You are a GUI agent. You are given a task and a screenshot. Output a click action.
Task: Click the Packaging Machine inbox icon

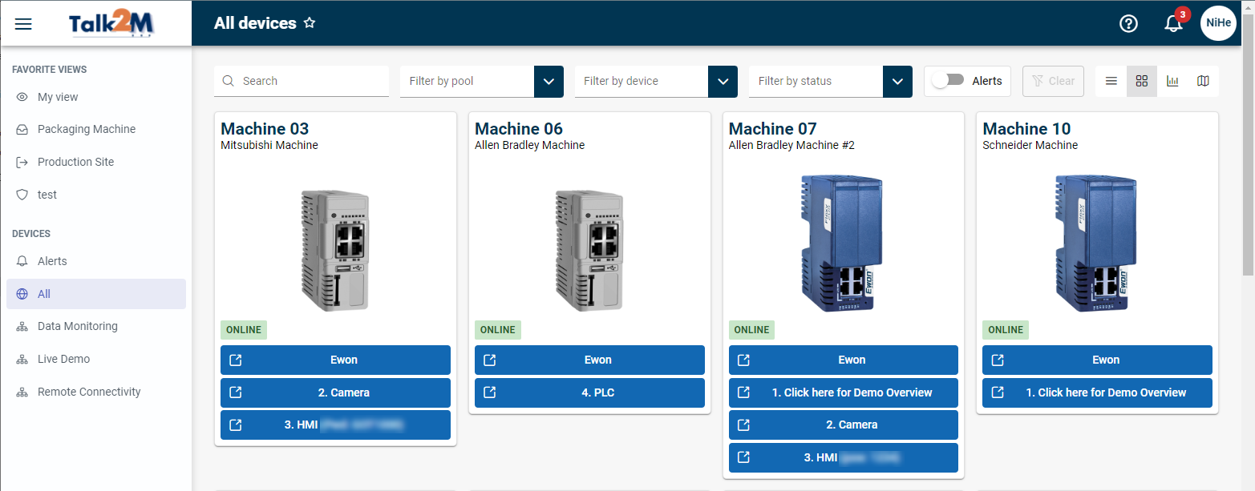tap(22, 129)
